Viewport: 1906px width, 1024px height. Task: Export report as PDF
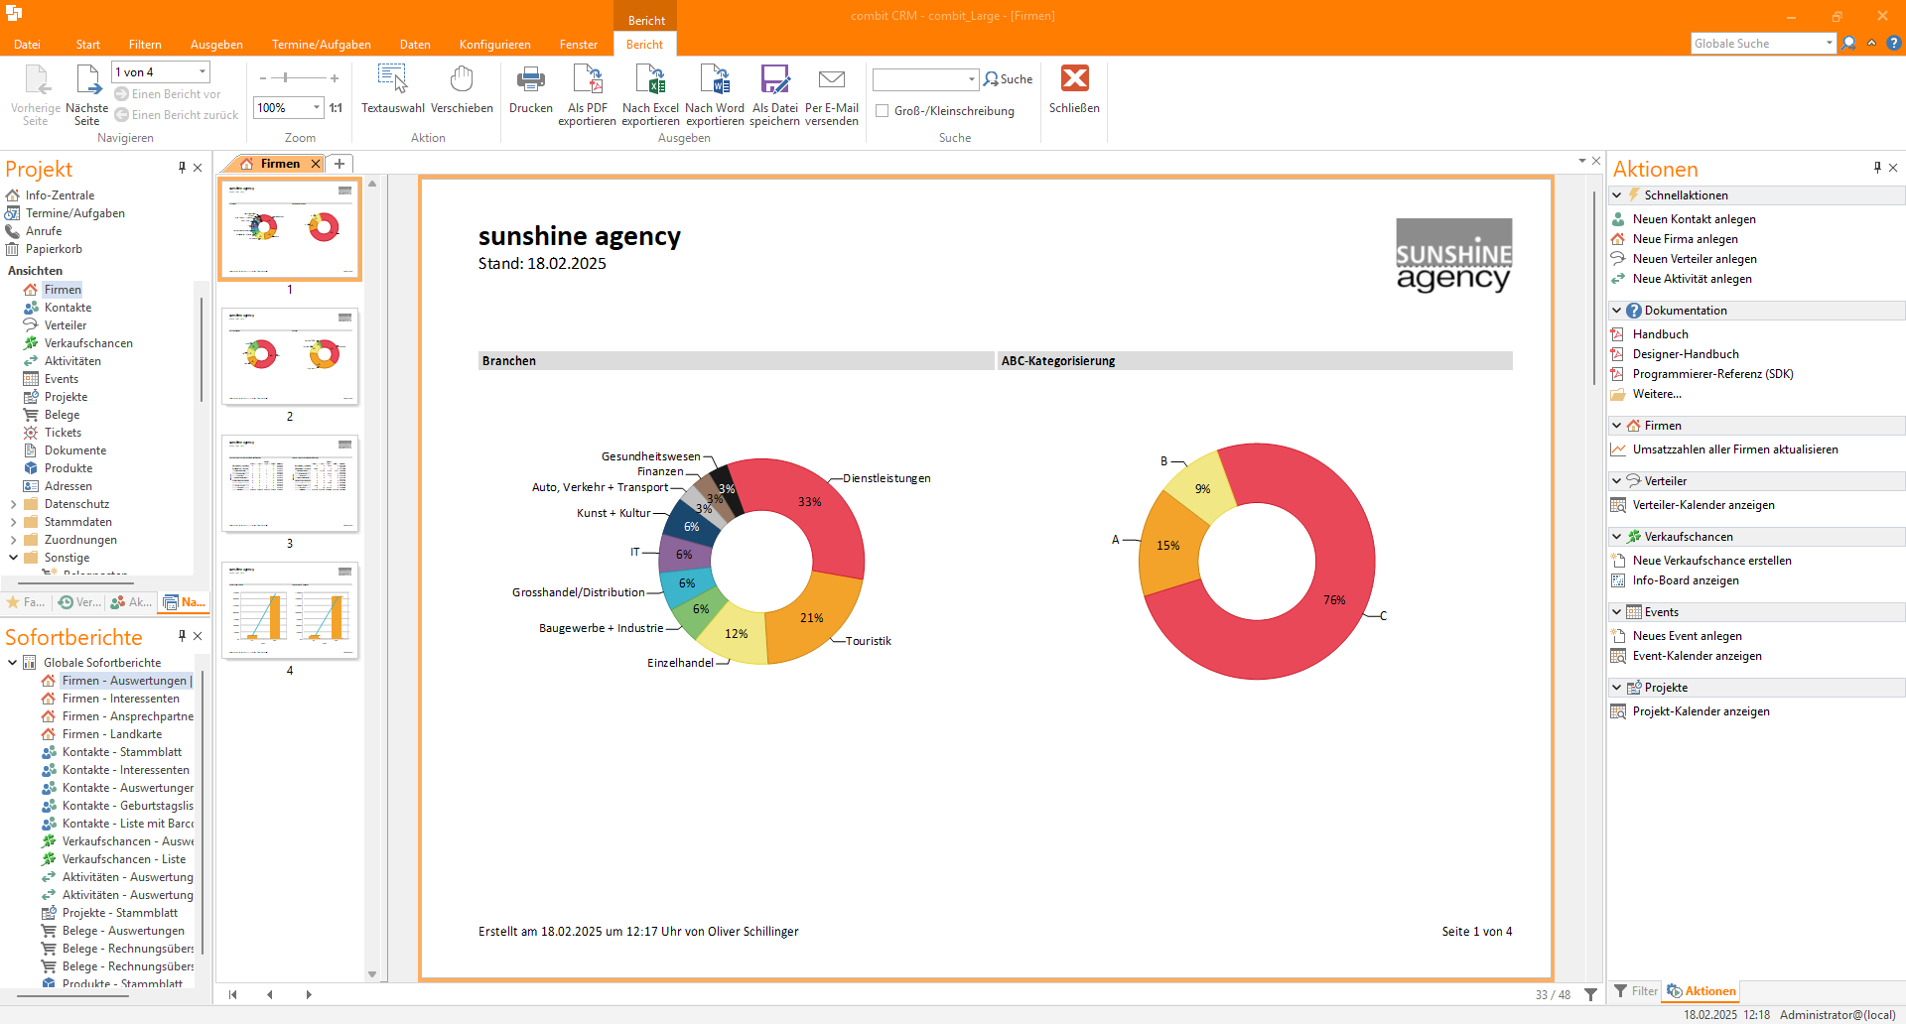click(x=587, y=79)
